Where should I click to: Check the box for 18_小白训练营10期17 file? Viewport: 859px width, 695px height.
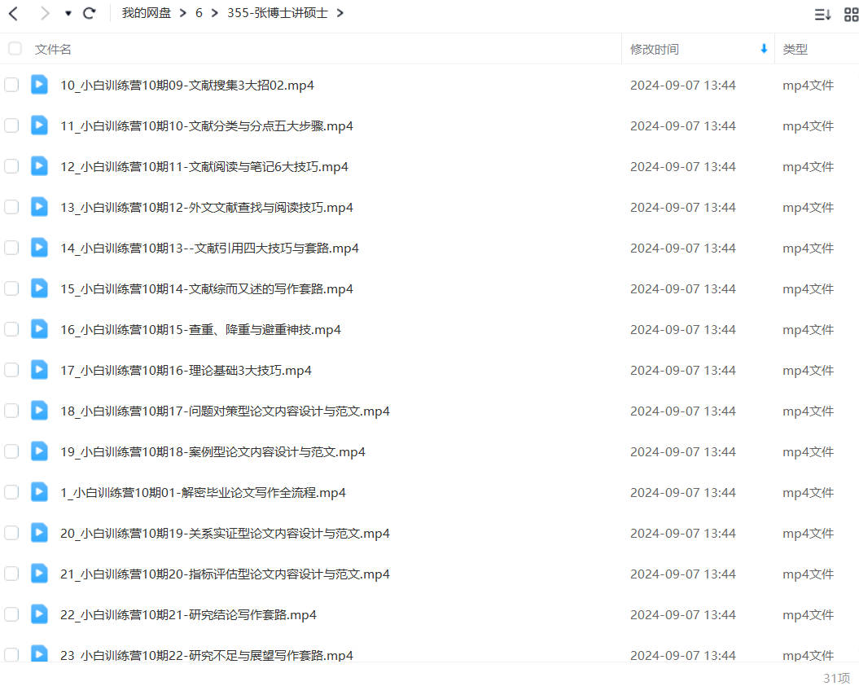(11, 411)
